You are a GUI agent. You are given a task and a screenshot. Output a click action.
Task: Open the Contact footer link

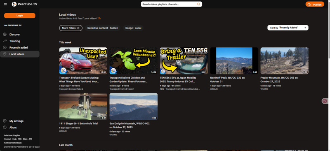[7, 139]
